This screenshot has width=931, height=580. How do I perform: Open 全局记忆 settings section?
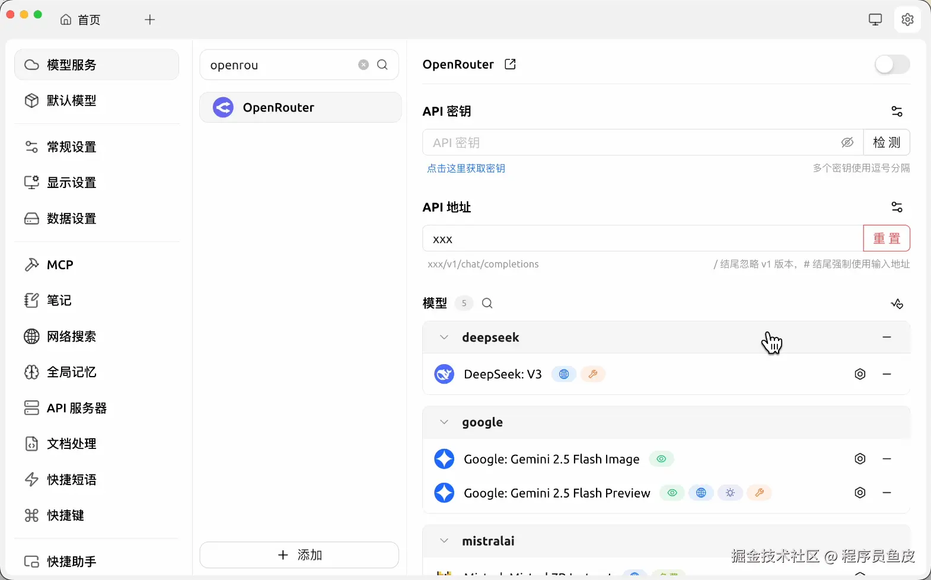pos(97,372)
